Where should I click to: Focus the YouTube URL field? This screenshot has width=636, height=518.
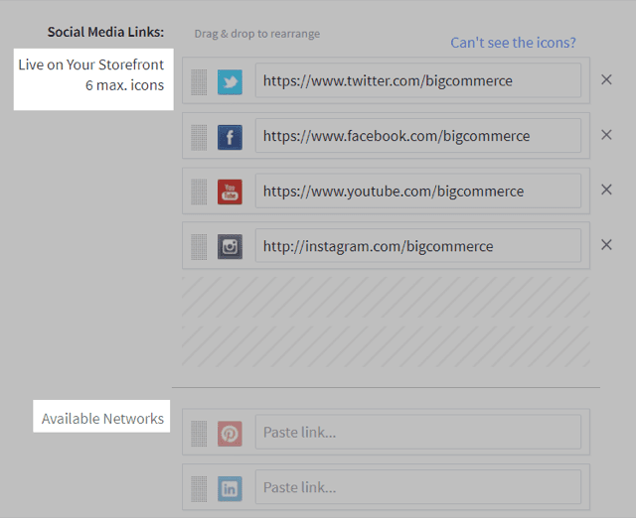[418, 191]
